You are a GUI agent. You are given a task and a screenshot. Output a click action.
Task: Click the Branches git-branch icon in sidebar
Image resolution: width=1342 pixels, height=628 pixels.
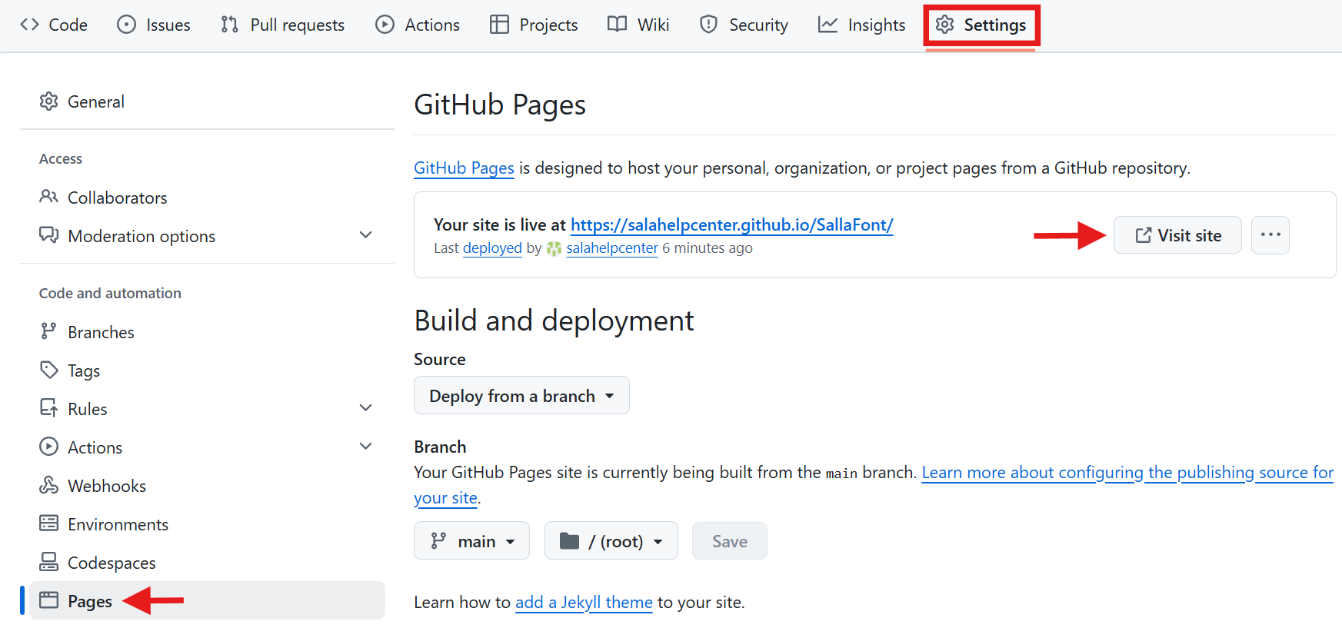49,331
